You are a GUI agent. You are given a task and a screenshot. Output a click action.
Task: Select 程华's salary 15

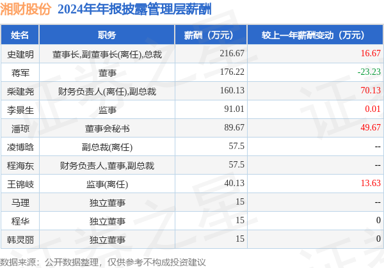click(x=240, y=220)
